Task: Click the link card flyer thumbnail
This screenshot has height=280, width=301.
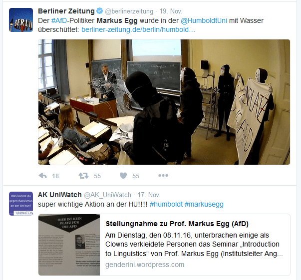Action: coord(69,245)
